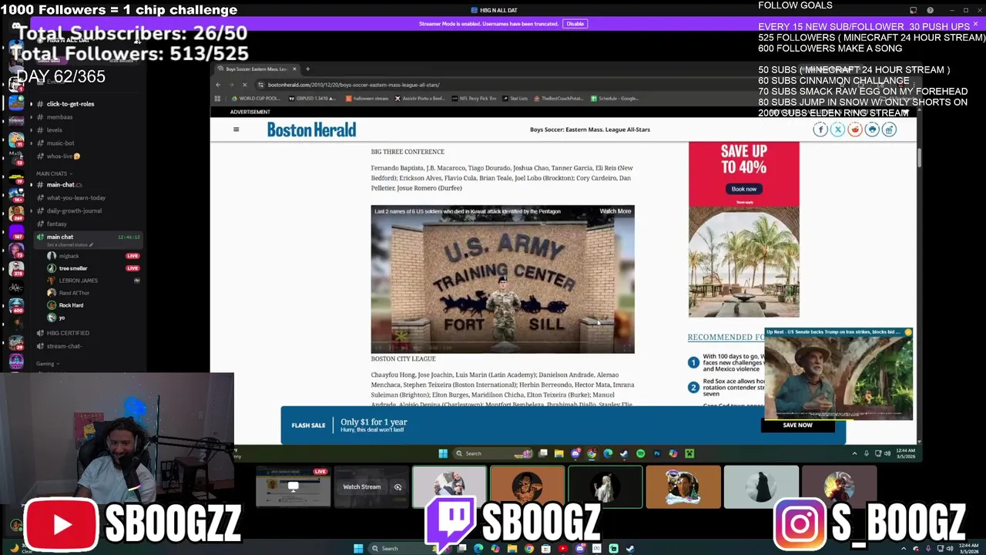Open the whos-live Discord channel
The width and height of the screenshot is (986, 555).
point(63,156)
